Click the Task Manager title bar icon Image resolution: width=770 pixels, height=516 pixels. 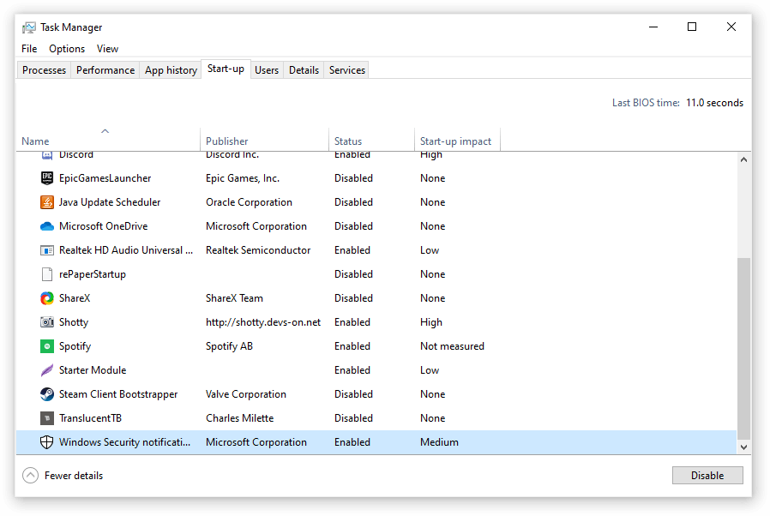click(29, 27)
